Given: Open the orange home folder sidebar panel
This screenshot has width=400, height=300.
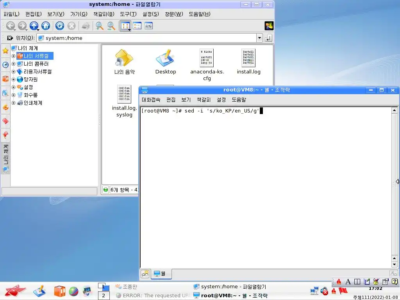Looking at the screenshot, I should pos(5,79).
